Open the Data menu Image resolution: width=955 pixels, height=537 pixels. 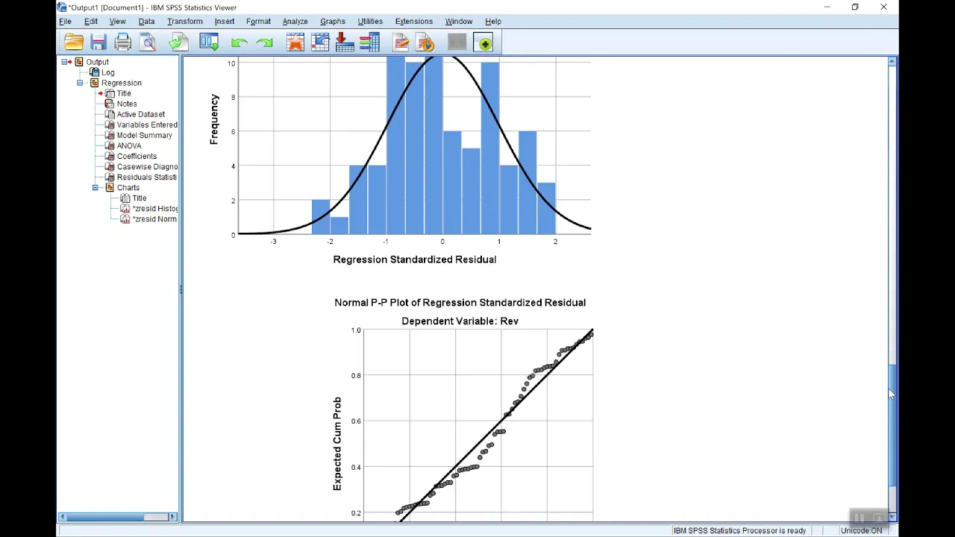coord(146,22)
